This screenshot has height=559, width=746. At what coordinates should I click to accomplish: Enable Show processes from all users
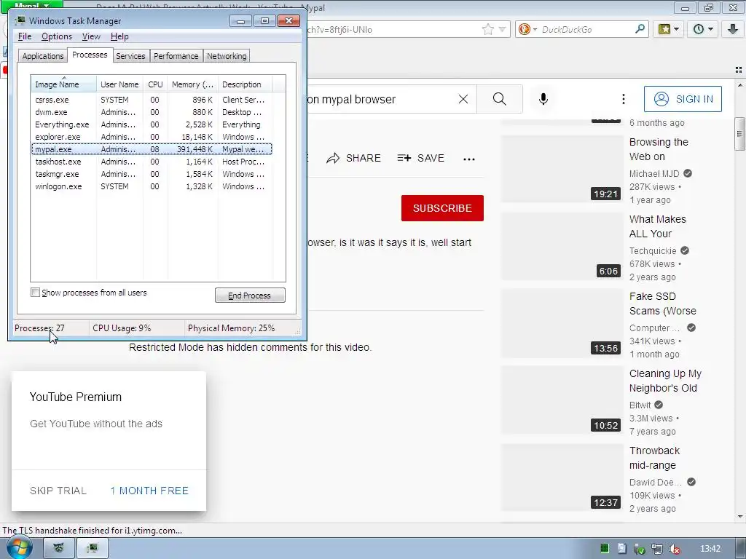pyautogui.click(x=35, y=293)
